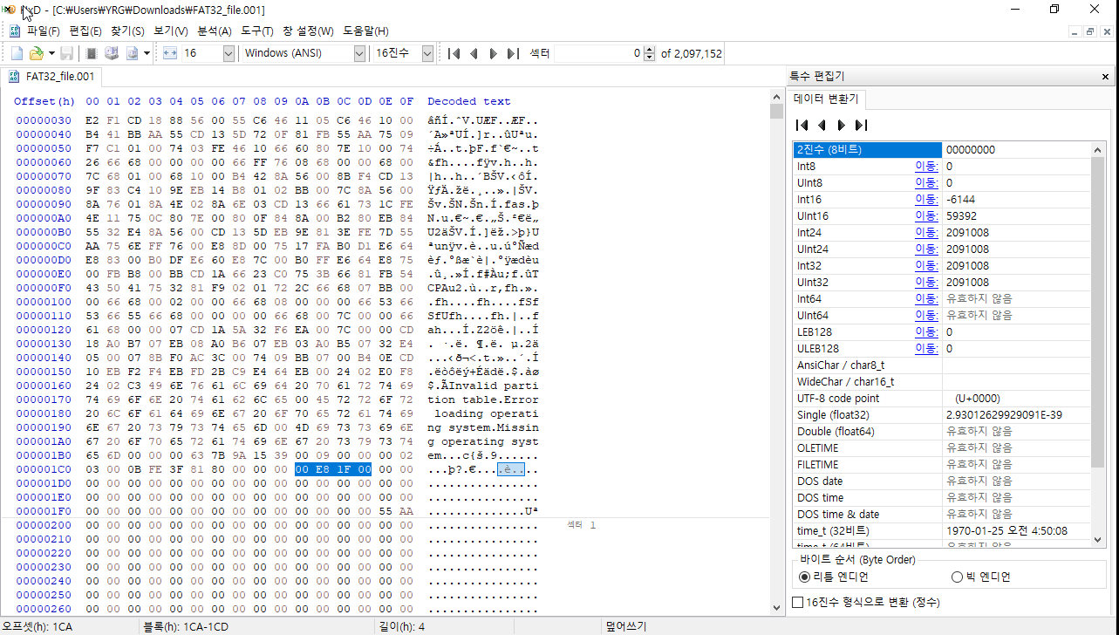Click the UTF-8 code point row
1119x635 pixels.
pyautogui.click(x=942, y=398)
